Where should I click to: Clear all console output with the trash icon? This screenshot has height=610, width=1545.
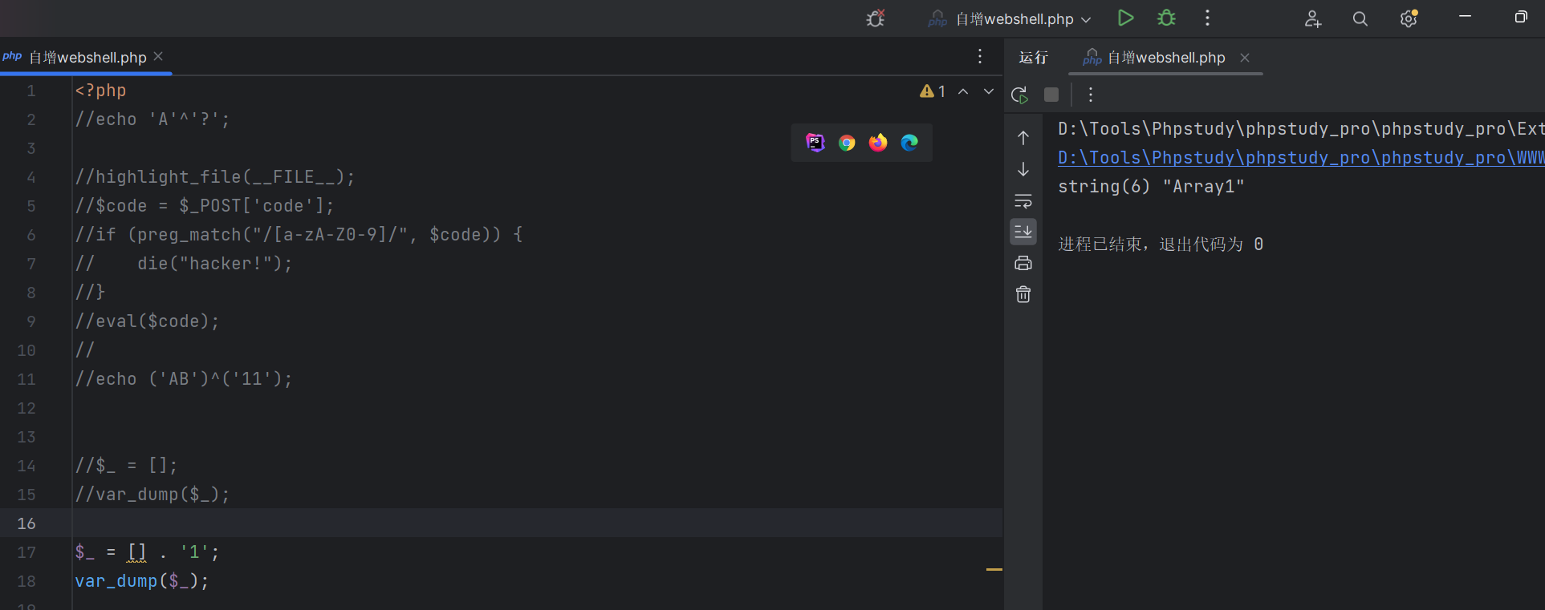(1023, 294)
